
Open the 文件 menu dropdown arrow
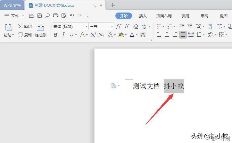[23, 15]
